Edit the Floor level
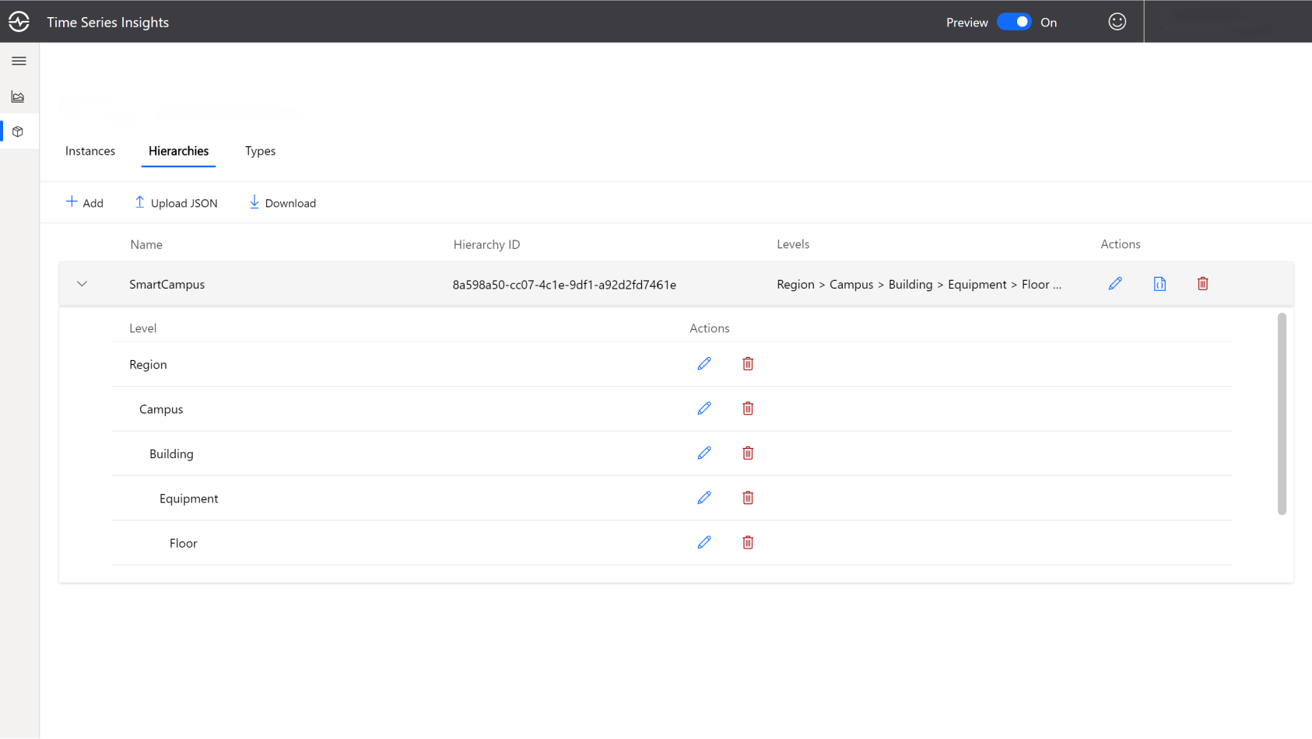Screen dimensions: 1312x739 (x=704, y=543)
